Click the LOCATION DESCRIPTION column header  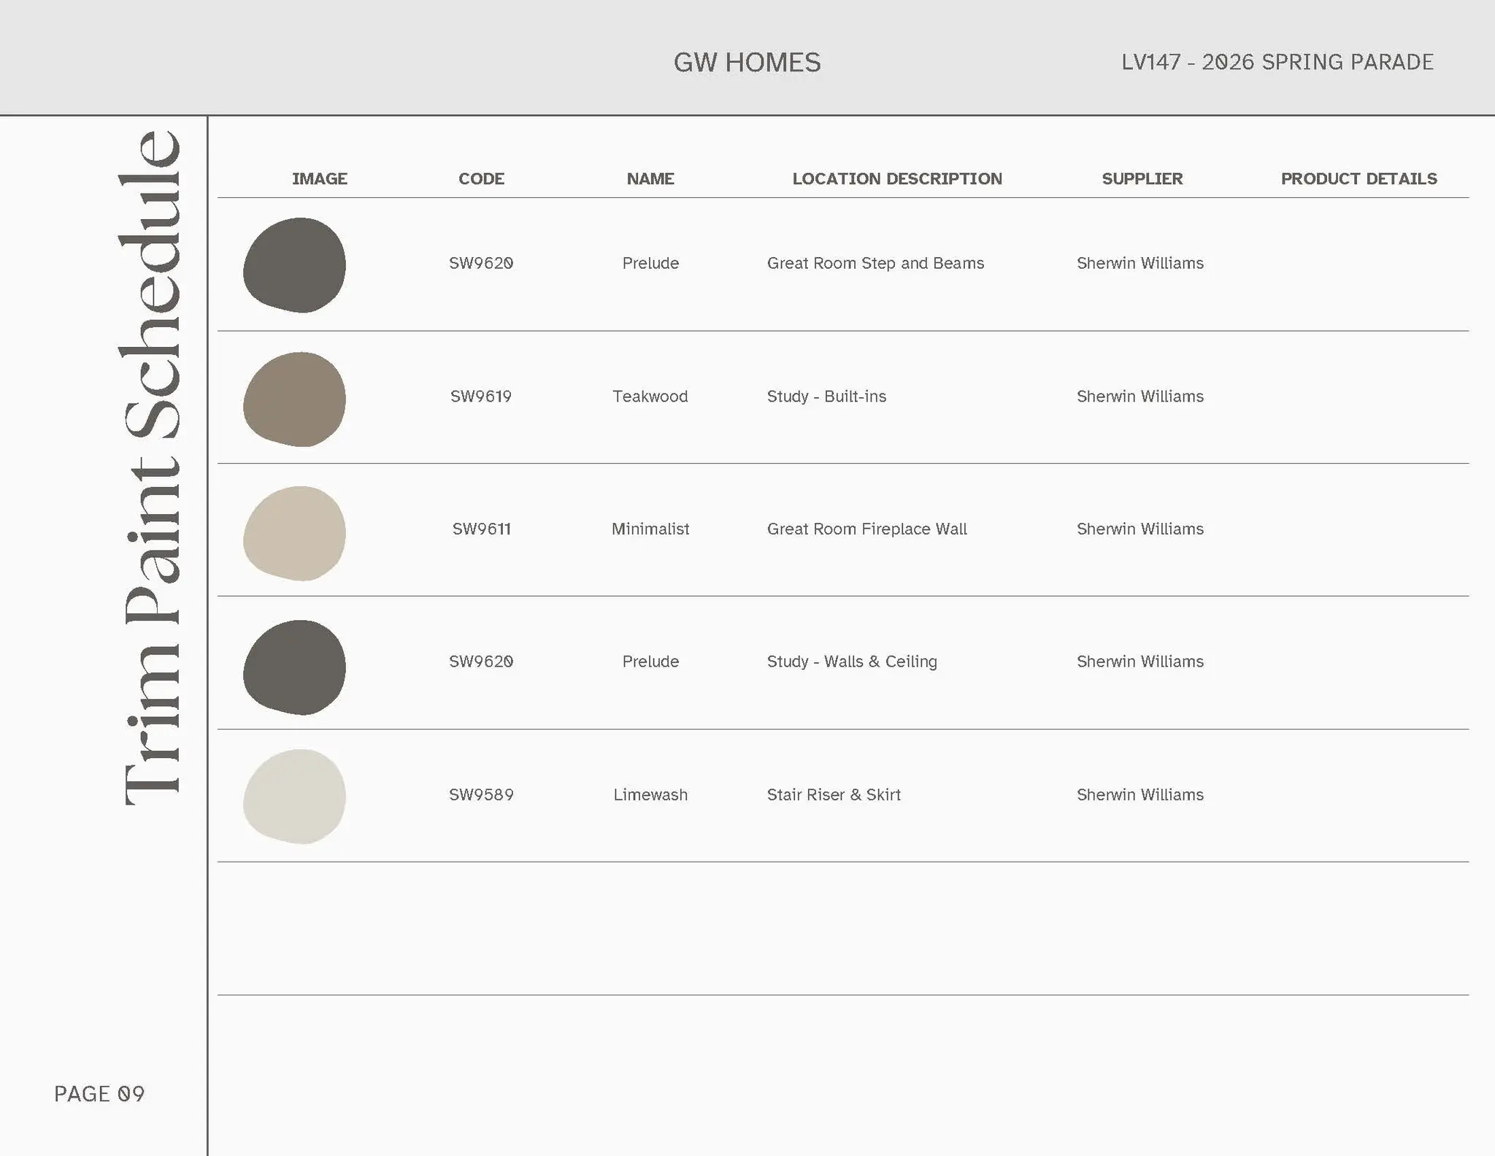click(x=897, y=179)
